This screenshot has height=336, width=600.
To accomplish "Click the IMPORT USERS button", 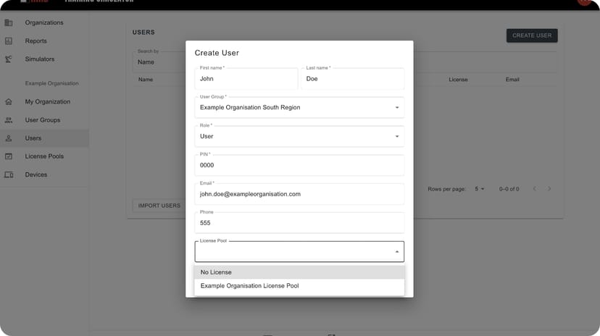I will [159, 206].
